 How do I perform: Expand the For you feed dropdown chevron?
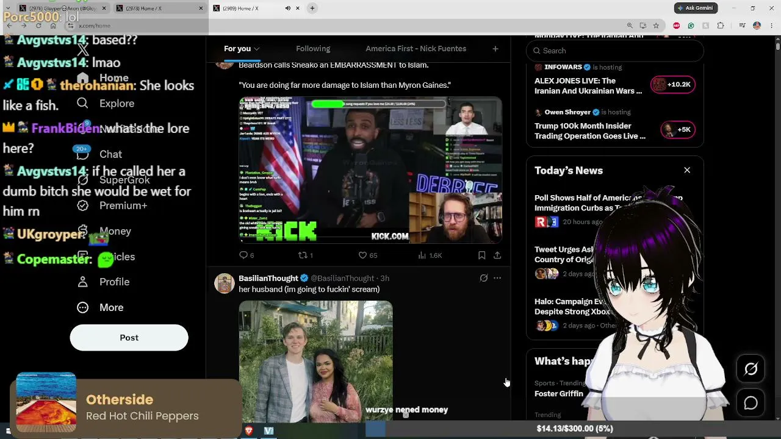(x=257, y=49)
